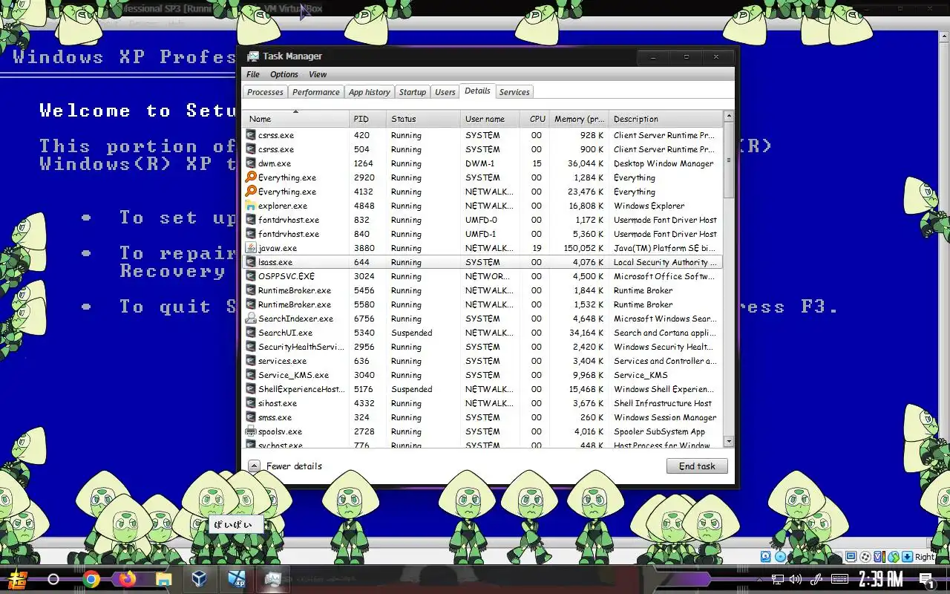Open the VirtualBox Manager taskbar icon
This screenshot has width=950, height=594.
(200, 579)
